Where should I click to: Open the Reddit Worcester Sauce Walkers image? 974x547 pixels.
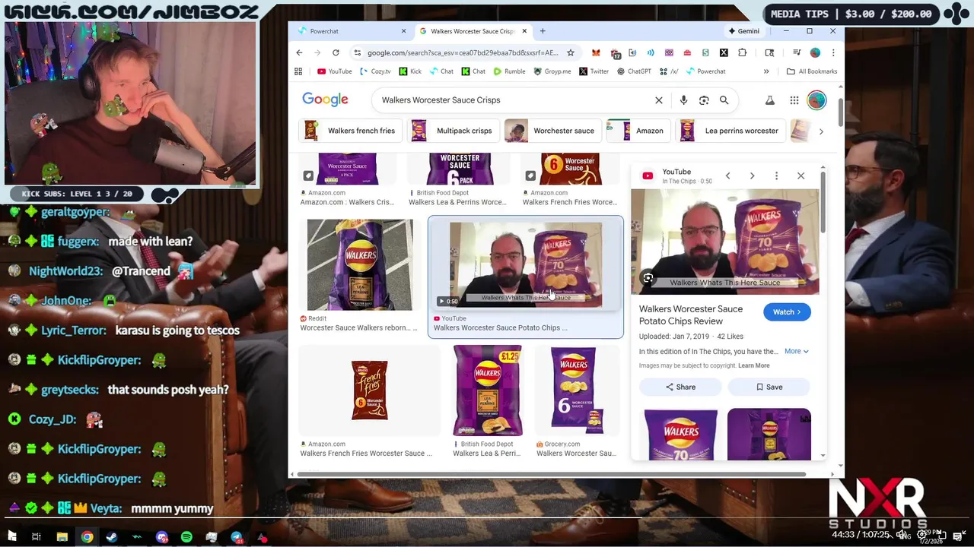tap(359, 265)
